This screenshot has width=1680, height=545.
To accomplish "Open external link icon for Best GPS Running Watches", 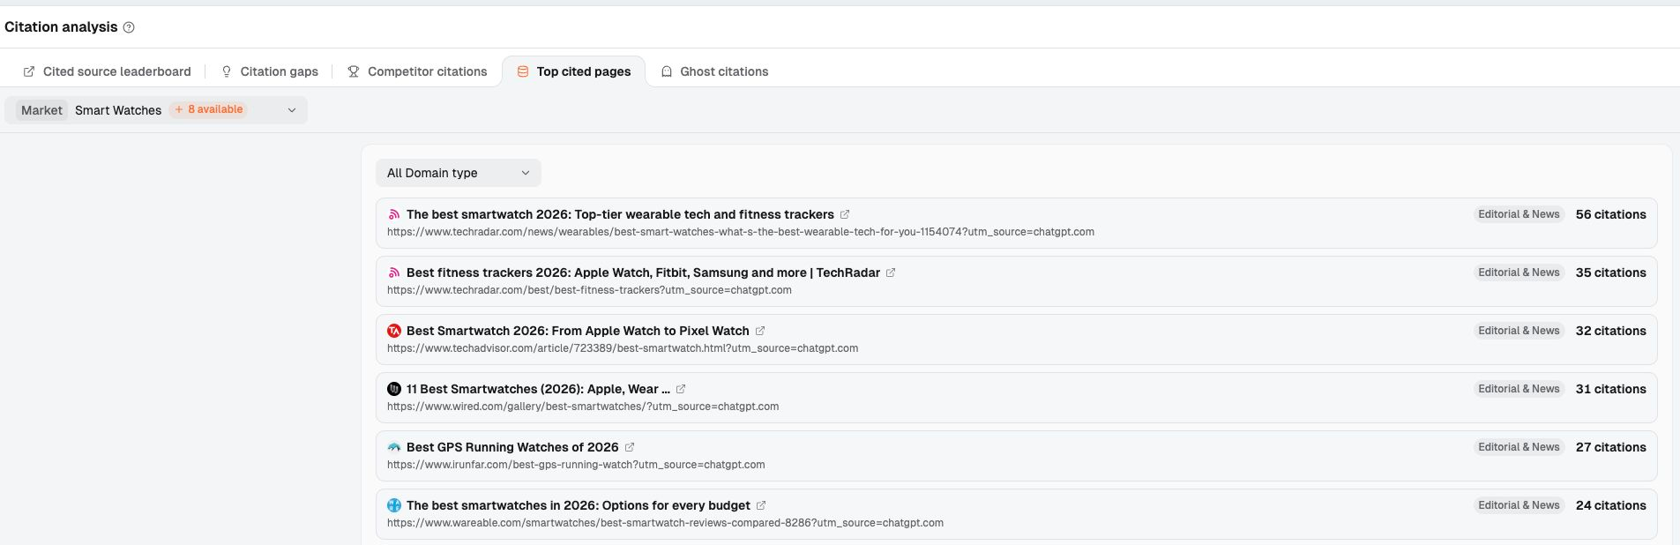I will pos(630,447).
